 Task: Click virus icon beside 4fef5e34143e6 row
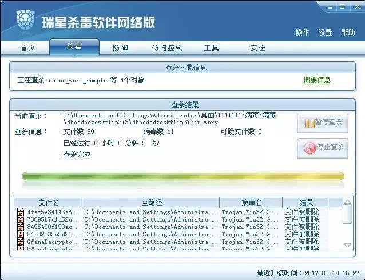pyautogui.click(x=21, y=212)
